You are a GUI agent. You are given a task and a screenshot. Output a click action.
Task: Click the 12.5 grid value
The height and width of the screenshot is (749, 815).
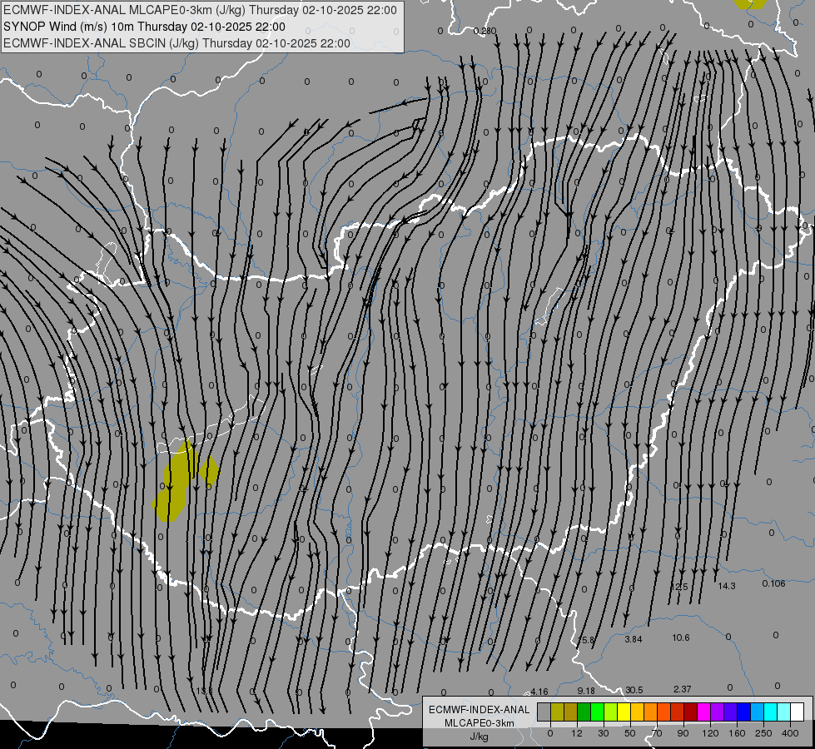678,587
